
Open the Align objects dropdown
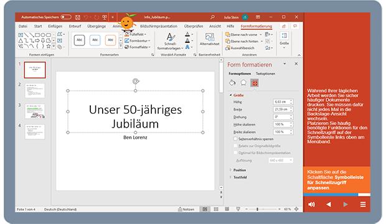268,34
